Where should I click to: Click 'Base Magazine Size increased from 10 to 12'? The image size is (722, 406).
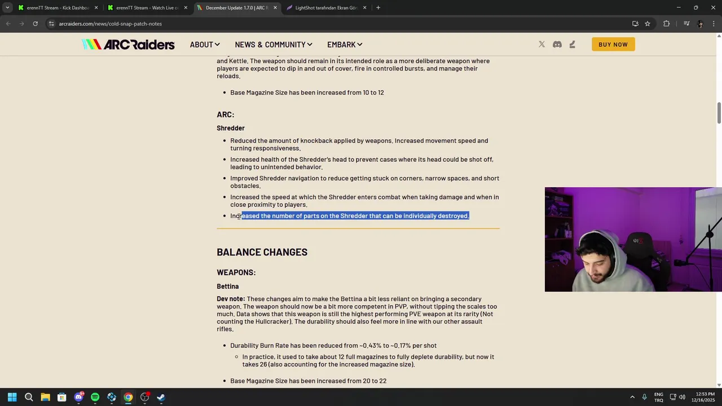coord(307,92)
